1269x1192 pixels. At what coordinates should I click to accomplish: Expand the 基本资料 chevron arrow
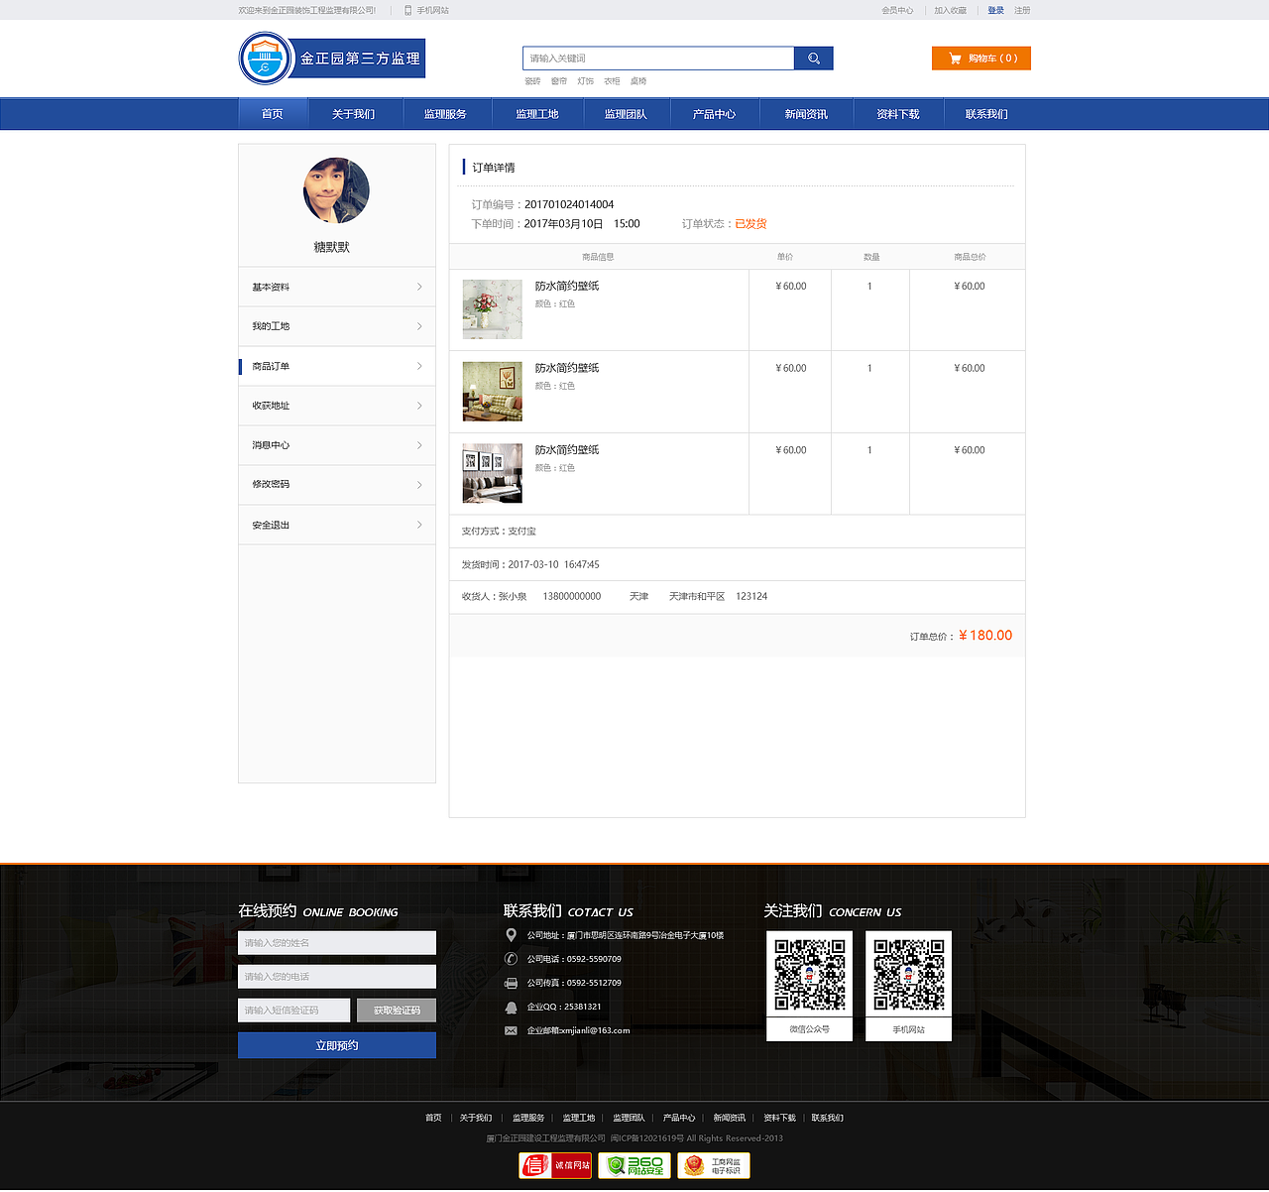[x=419, y=287]
